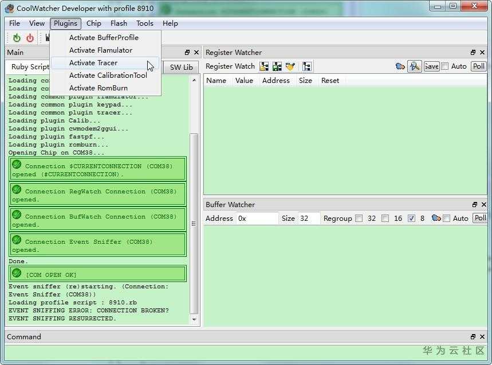Select Activate Flamulator menu entry

tap(105, 50)
